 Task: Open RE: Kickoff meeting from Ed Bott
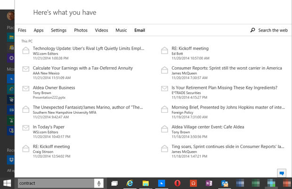click(x=190, y=48)
